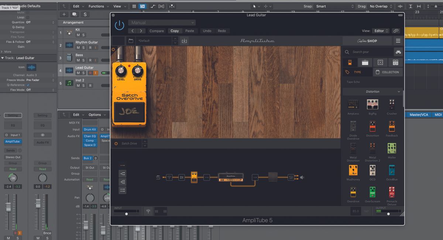This screenshot has width=443, height=240.
Task: Open the Distortion category dropdown
Action: click(x=372, y=91)
